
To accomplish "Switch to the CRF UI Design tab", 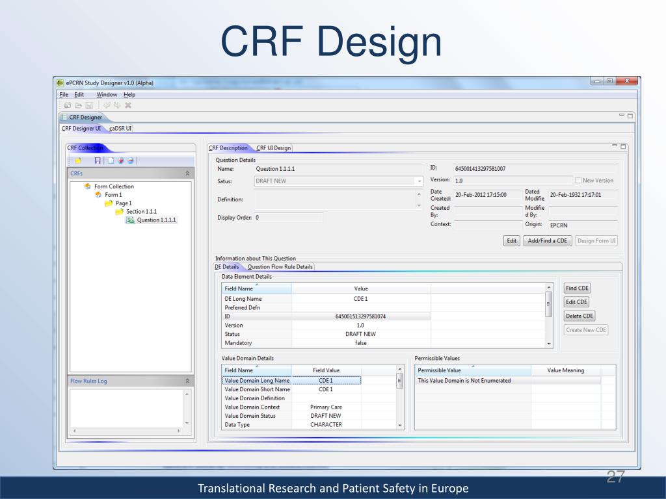I will point(274,147).
